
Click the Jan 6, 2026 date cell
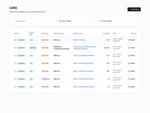117,87
